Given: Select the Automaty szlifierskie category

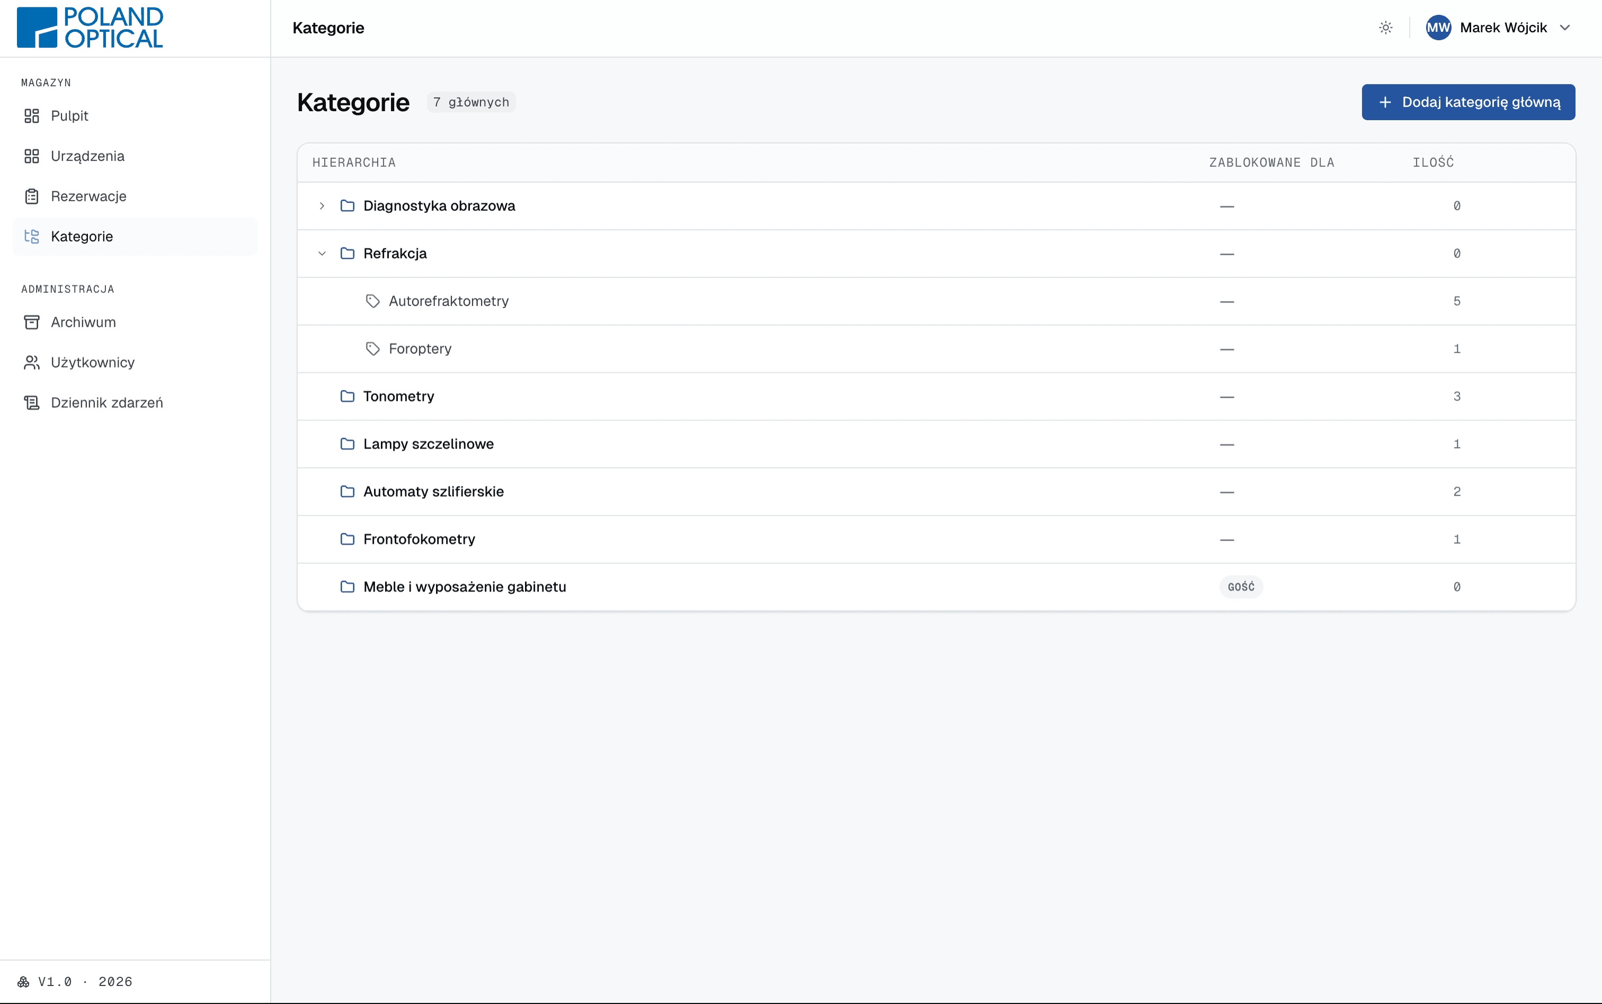Looking at the screenshot, I should coord(434,492).
